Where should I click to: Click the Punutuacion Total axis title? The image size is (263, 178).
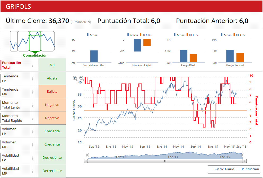(256, 110)
